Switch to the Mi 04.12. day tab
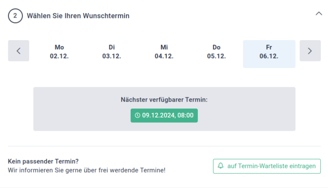 (x=164, y=52)
